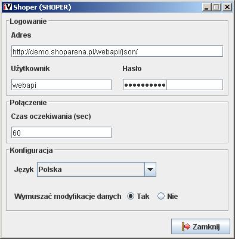This screenshot has height=239, width=235.
Task: Click the Użytkownik label
Action: coord(30,69)
